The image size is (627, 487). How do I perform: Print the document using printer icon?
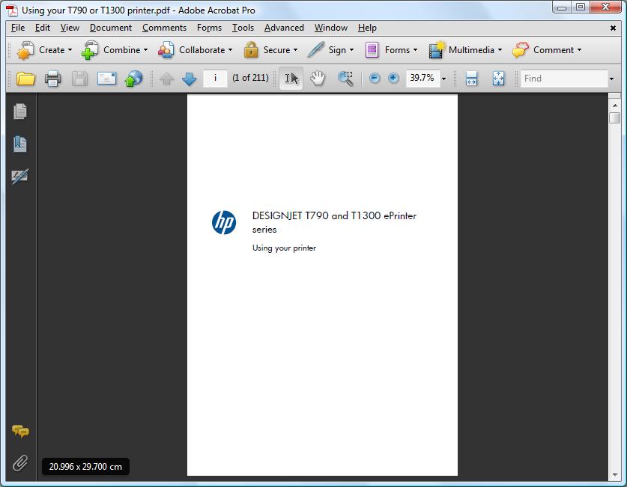click(x=52, y=79)
